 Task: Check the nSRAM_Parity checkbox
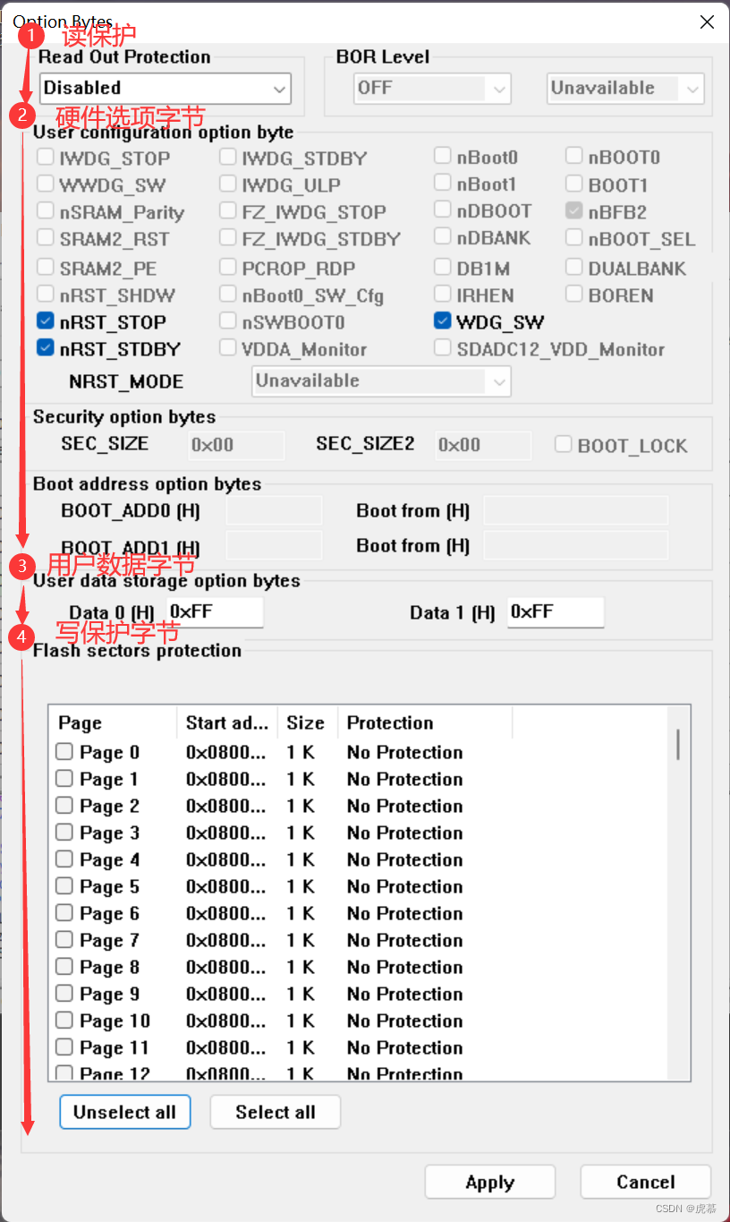[x=45, y=210]
